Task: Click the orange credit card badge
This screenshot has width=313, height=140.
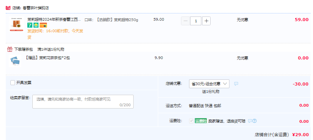Action: (x=44, y=25)
